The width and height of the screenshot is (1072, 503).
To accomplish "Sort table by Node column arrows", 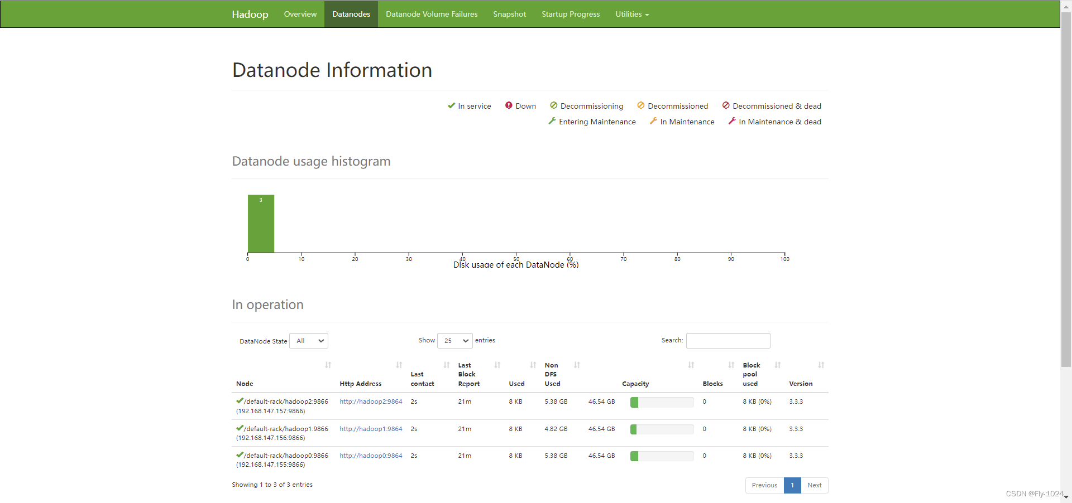I will [328, 365].
